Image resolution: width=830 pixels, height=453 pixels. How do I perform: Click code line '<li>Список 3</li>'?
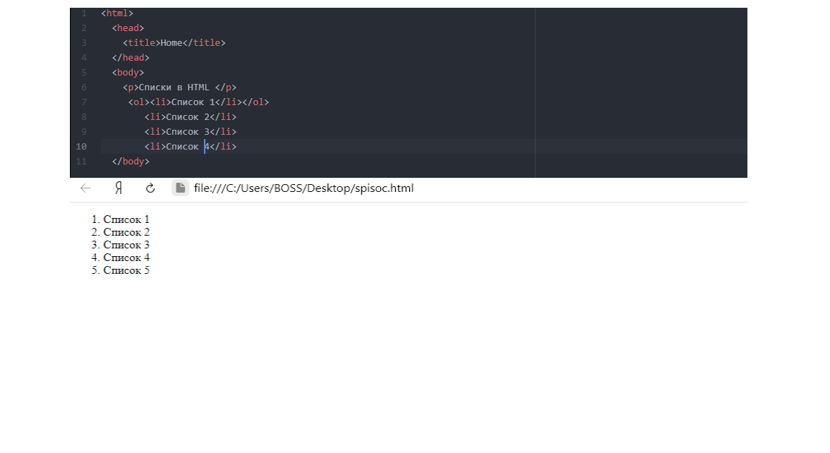click(x=191, y=132)
